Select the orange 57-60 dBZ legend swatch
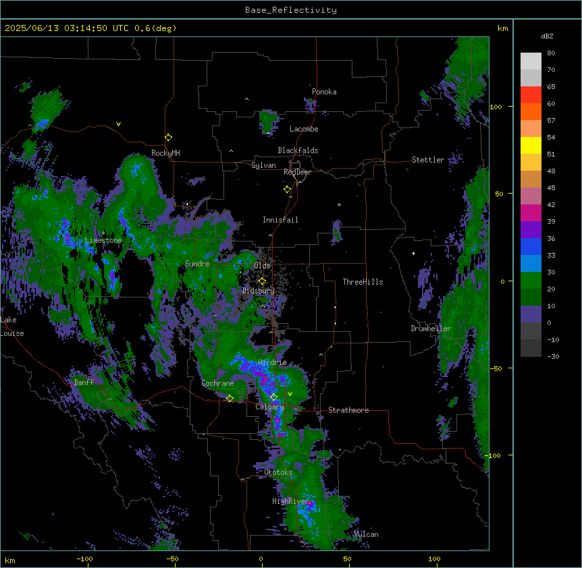Viewport: 582px width, 568px height. tap(531, 112)
